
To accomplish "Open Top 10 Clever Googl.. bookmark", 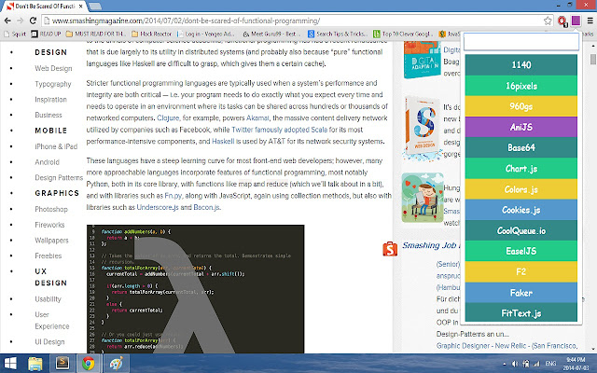I will pyautogui.click(x=403, y=34).
